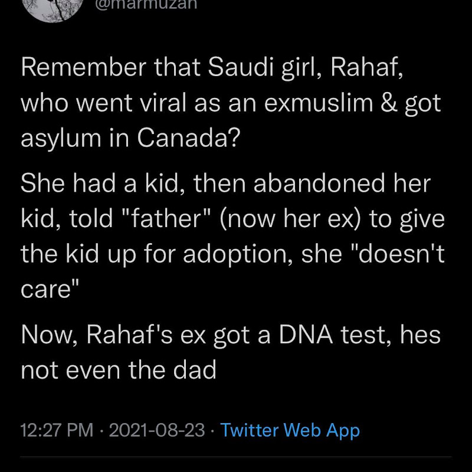Click the line "not even the dad"

pyautogui.click(x=119, y=370)
